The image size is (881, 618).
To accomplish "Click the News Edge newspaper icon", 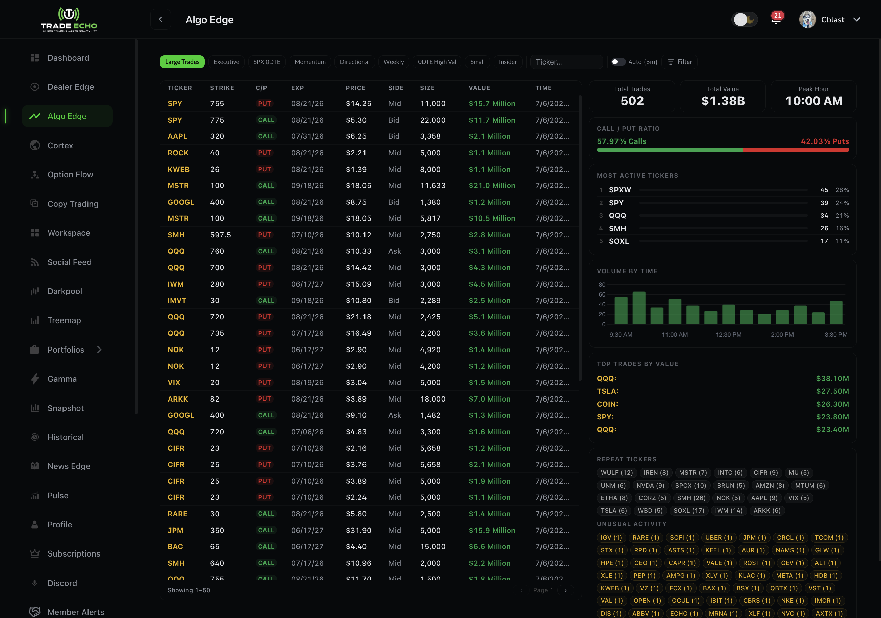I will click(x=34, y=466).
